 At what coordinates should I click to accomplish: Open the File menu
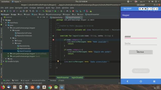(2, 8)
